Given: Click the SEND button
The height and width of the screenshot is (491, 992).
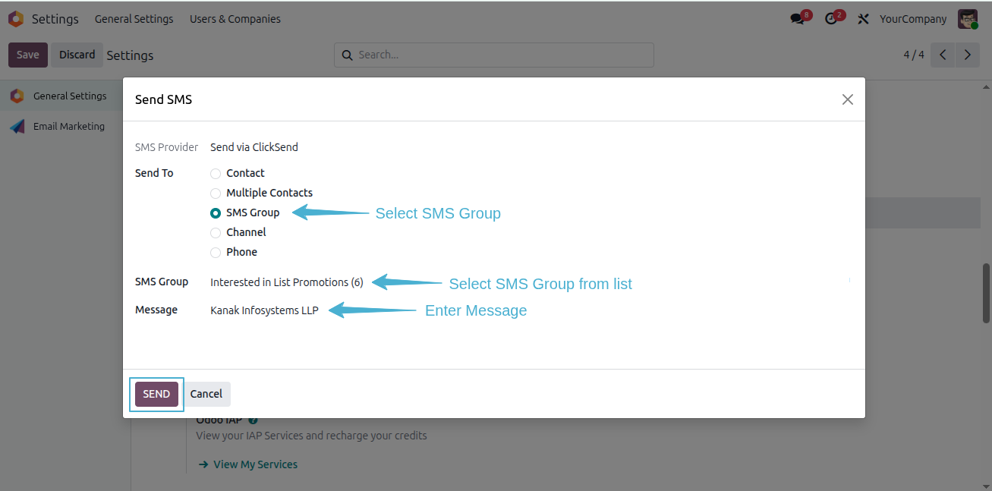Looking at the screenshot, I should pyautogui.click(x=156, y=394).
